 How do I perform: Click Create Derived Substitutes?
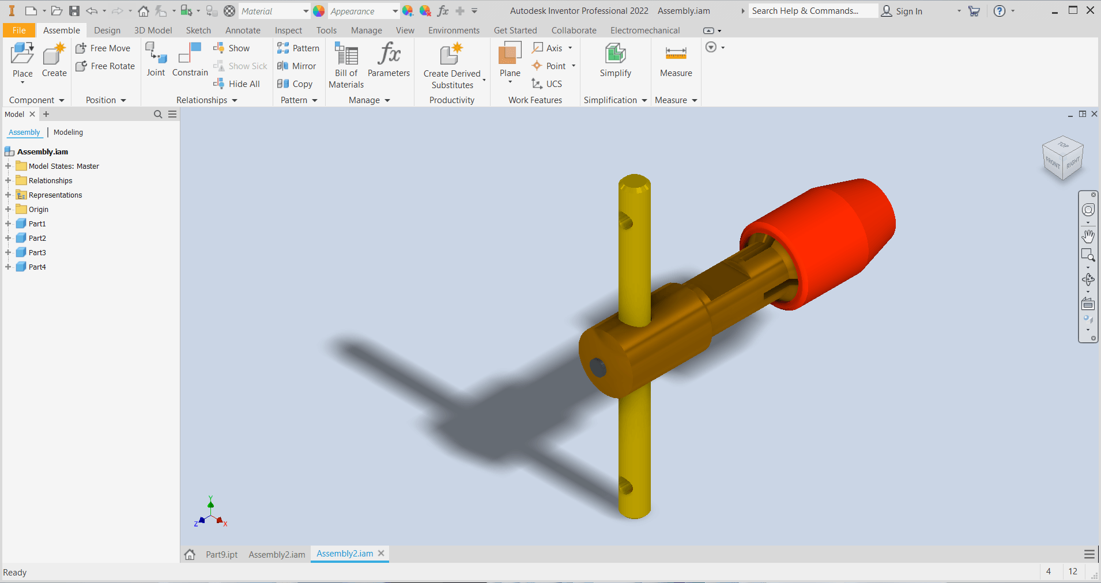[x=452, y=66]
